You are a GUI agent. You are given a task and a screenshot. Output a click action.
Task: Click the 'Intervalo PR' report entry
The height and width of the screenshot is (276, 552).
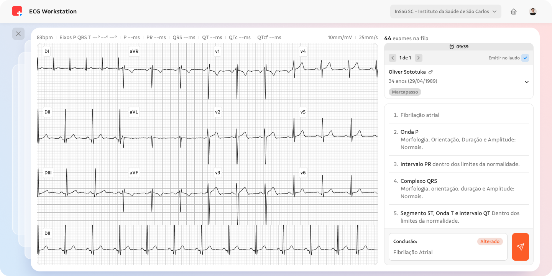(x=416, y=164)
